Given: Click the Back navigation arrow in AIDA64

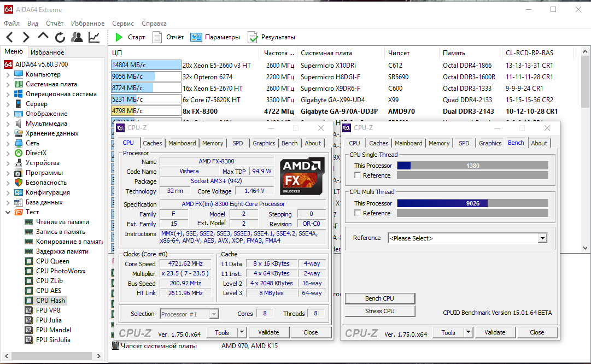Looking at the screenshot, I should point(10,37).
